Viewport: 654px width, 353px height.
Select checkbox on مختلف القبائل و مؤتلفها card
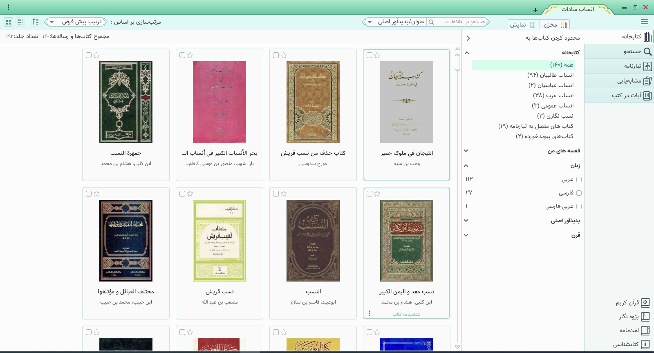(x=89, y=194)
